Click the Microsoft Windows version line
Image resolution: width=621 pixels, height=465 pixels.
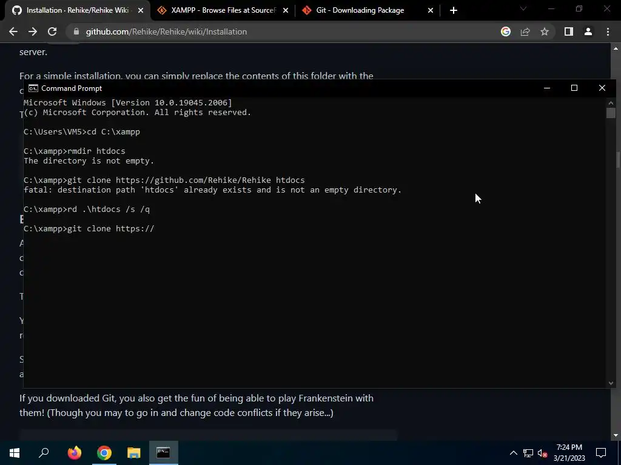[128, 103]
